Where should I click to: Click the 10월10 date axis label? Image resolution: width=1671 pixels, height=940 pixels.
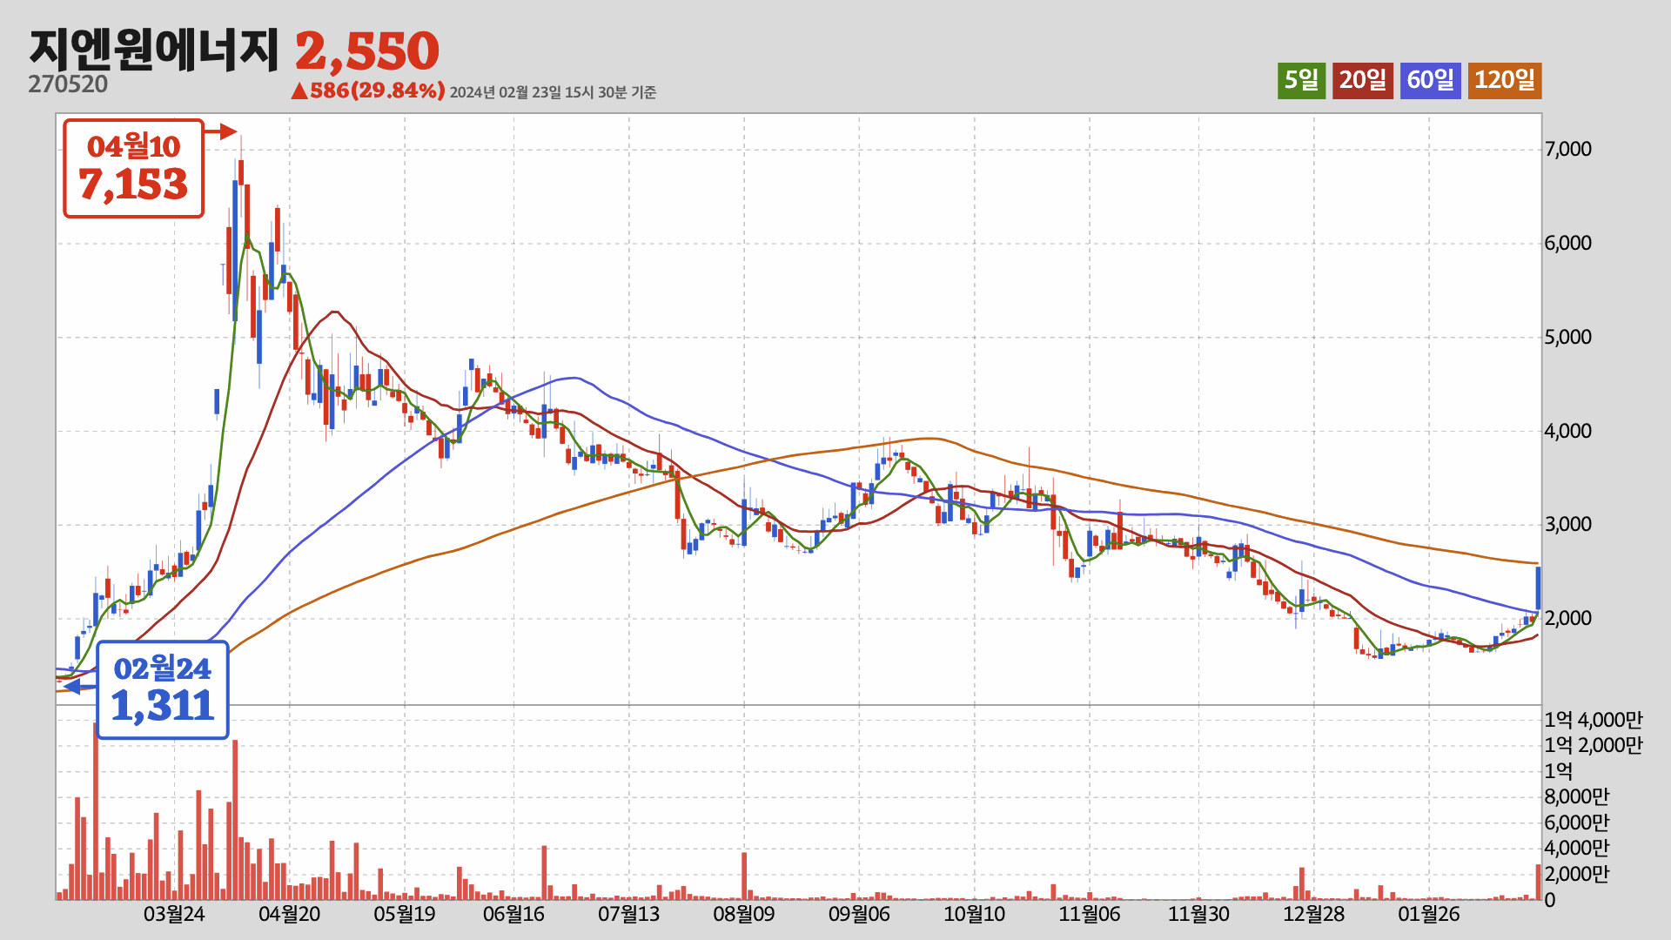(975, 915)
